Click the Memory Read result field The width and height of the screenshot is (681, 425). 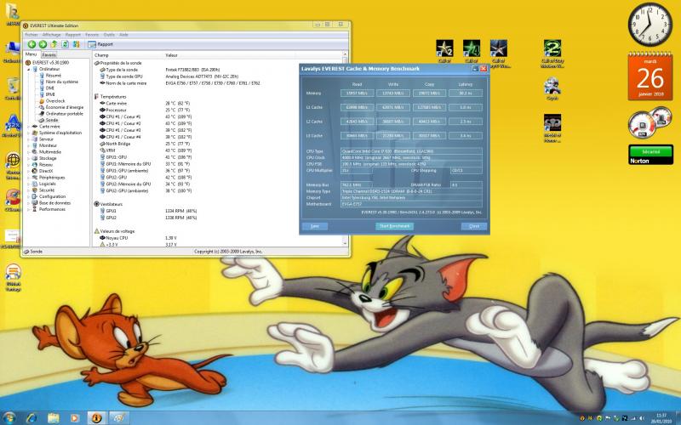(357, 93)
